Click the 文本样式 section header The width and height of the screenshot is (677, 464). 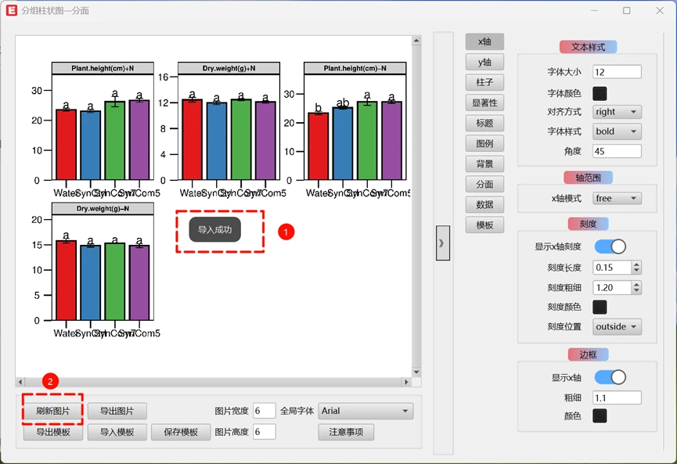pyautogui.click(x=588, y=47)
